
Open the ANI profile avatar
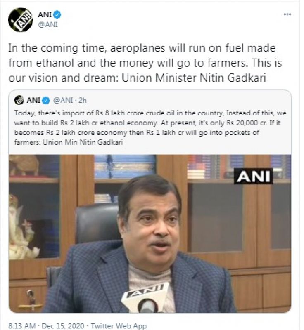click(x=20, y=19)
